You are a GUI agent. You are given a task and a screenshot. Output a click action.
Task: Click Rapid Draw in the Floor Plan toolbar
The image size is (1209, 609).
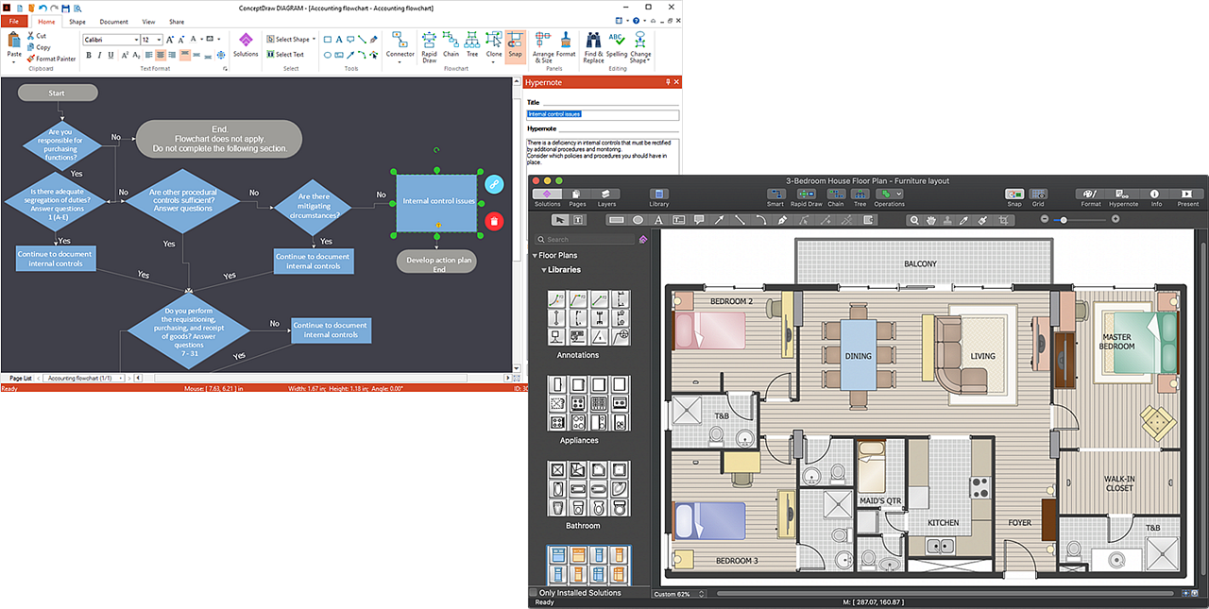coord(806,197)
